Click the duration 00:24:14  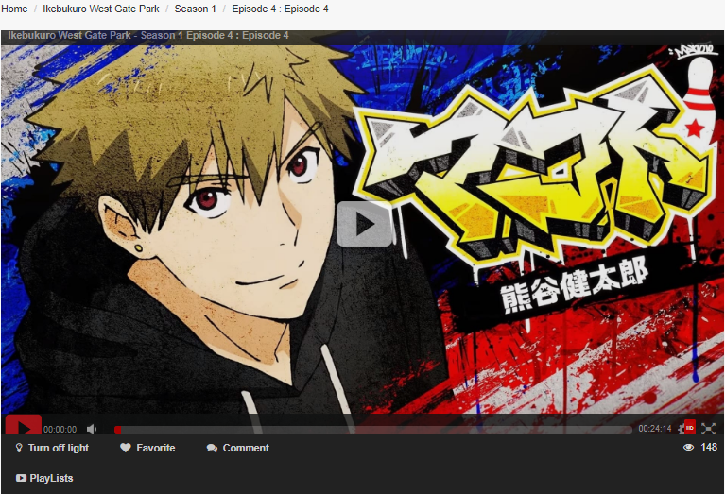(x=655, y=429)
